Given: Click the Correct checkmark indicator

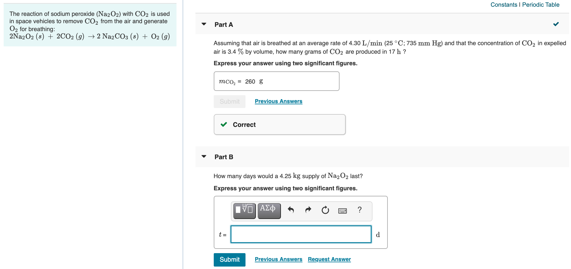Looking at the screenshot, I should (x=224, y=124).
